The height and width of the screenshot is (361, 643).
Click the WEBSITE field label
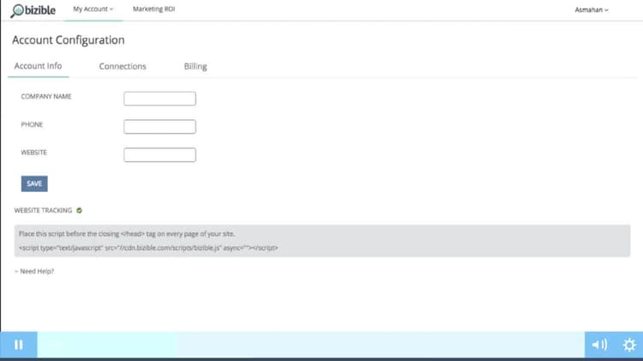(x=34, y=152)
